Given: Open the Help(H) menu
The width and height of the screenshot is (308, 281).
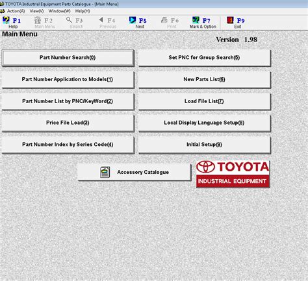Looking at the screenshot, I should [x=83, y=11].
